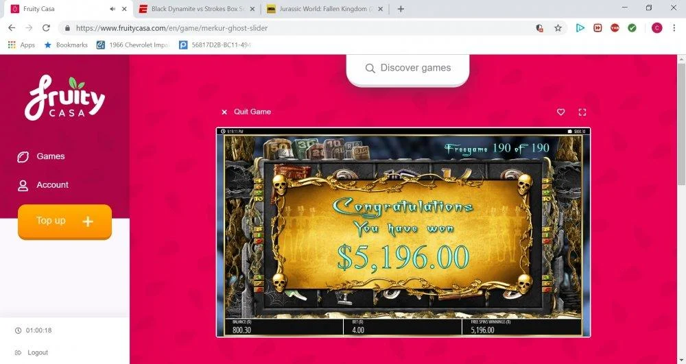The image size is (686, 364).
Task: Add game to favorites with the heart
Action: tap(561, 112)
